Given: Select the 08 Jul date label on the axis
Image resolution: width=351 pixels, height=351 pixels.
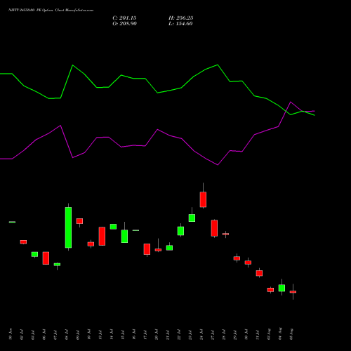Looking at the screenshot, I should point(67,335).
